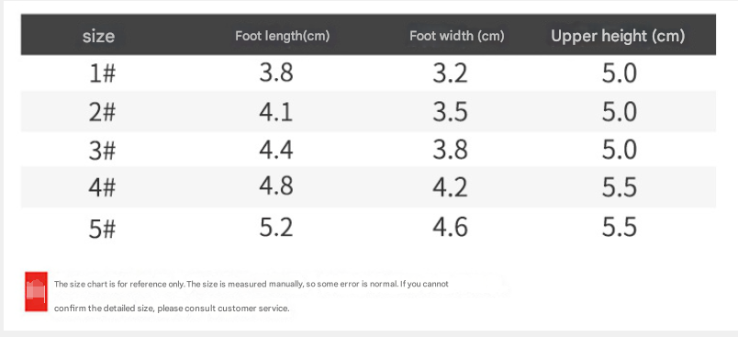
Task: Click upper height 5.5 in row 4#
Action: [620, 186]
